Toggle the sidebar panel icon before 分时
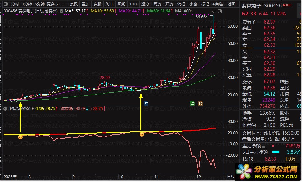The width and height of the screenshot is (303, 182). tap(6, 4)
